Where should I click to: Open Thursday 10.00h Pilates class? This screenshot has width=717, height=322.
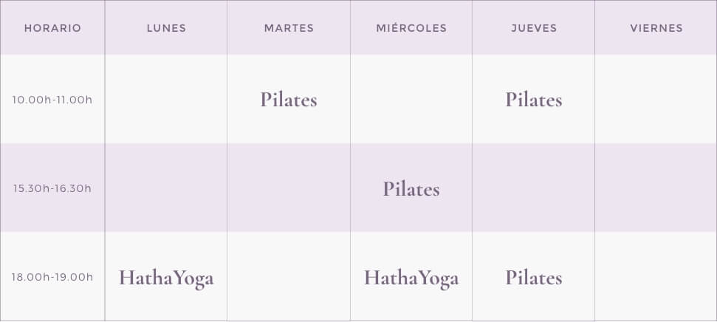(x=534, y=100)
